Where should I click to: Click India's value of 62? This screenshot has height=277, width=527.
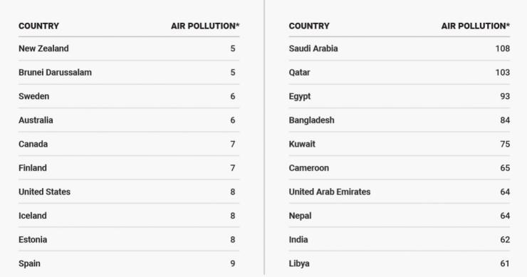pos(505,239)
